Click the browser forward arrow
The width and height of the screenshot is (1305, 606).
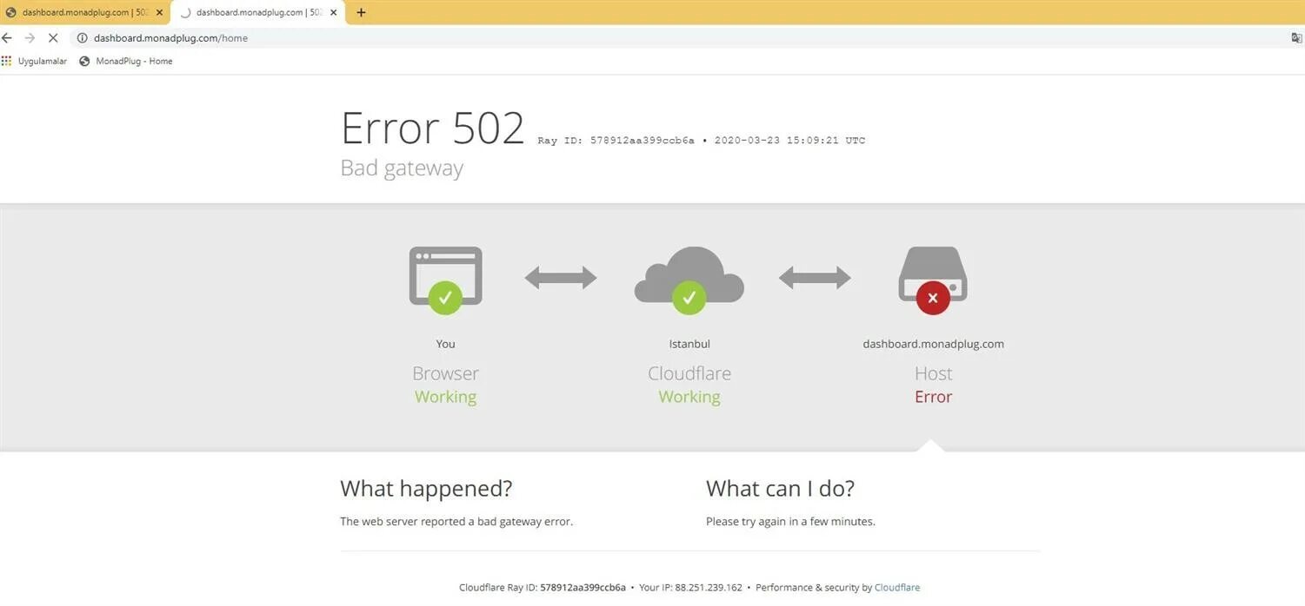pyautogui.click(x=30, y=38)
